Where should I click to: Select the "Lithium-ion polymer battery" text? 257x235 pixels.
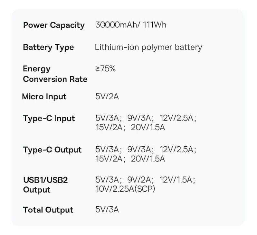click(x=148, y=48)
